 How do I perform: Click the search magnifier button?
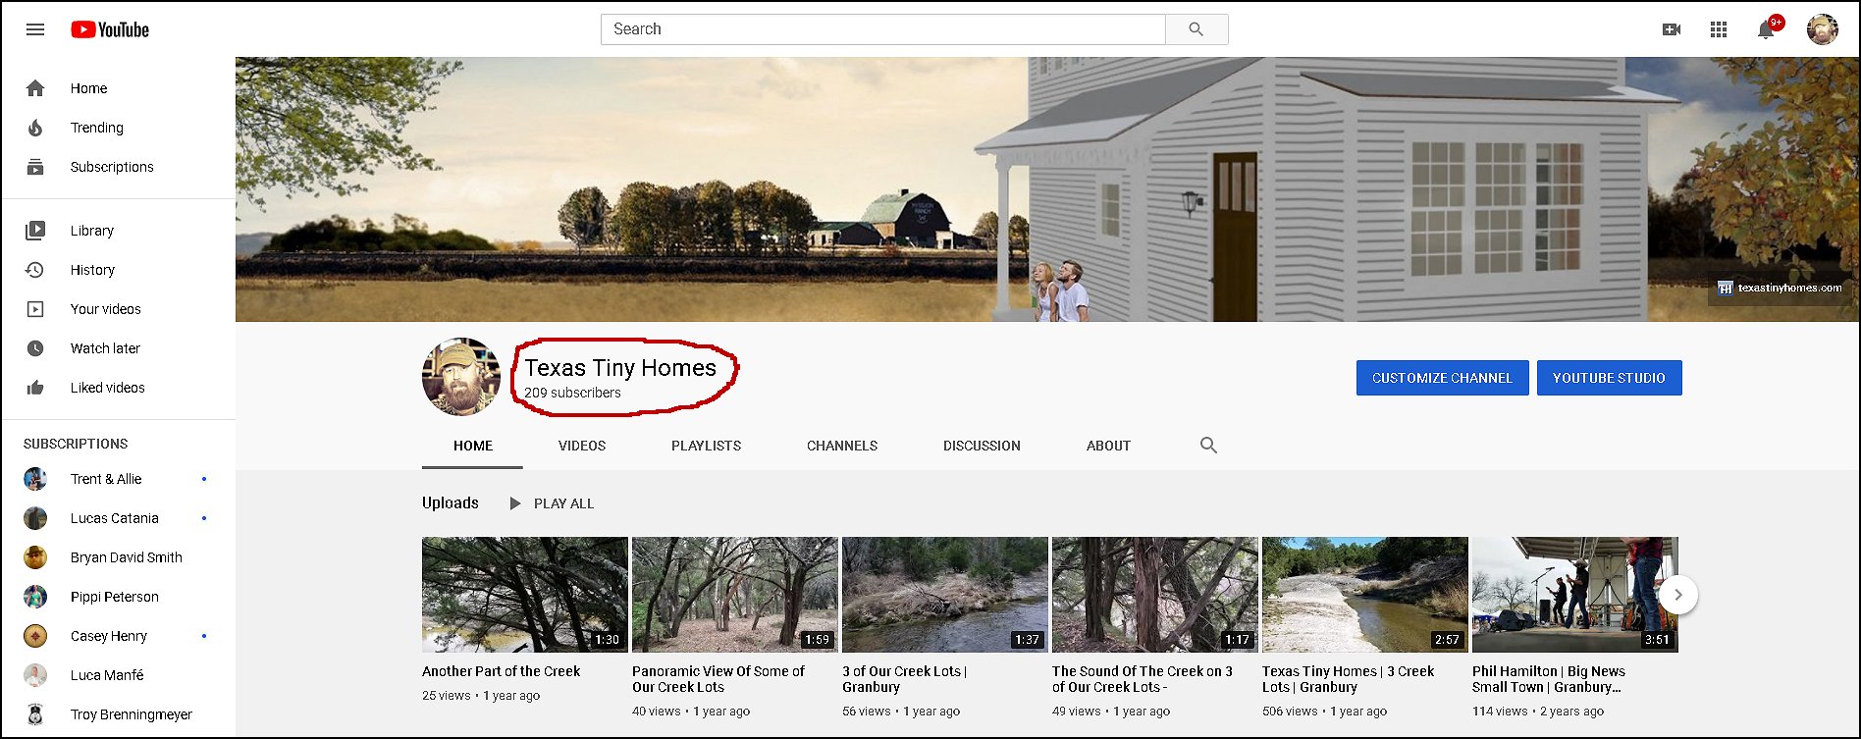point(1196,29)
